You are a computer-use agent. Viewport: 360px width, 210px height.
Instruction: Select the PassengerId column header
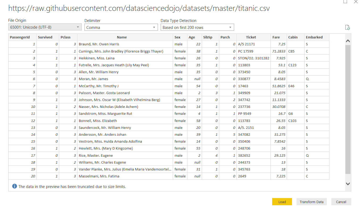point(22,37)
